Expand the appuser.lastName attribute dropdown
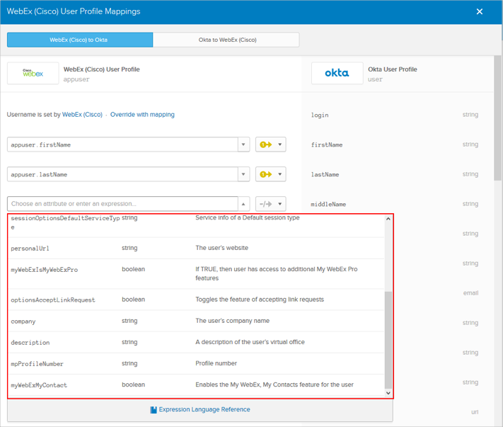Viewport: 503px width, 427px height. point(243,174)
